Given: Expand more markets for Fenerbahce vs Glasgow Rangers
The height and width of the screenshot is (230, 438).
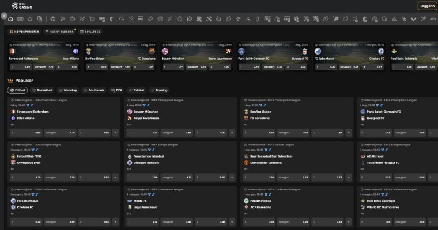Looking at the screenshot, I should [232, 177].
